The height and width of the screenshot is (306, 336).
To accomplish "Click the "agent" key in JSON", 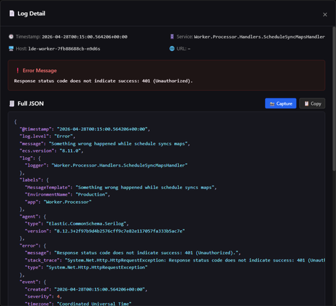I will tap(30, 217).
